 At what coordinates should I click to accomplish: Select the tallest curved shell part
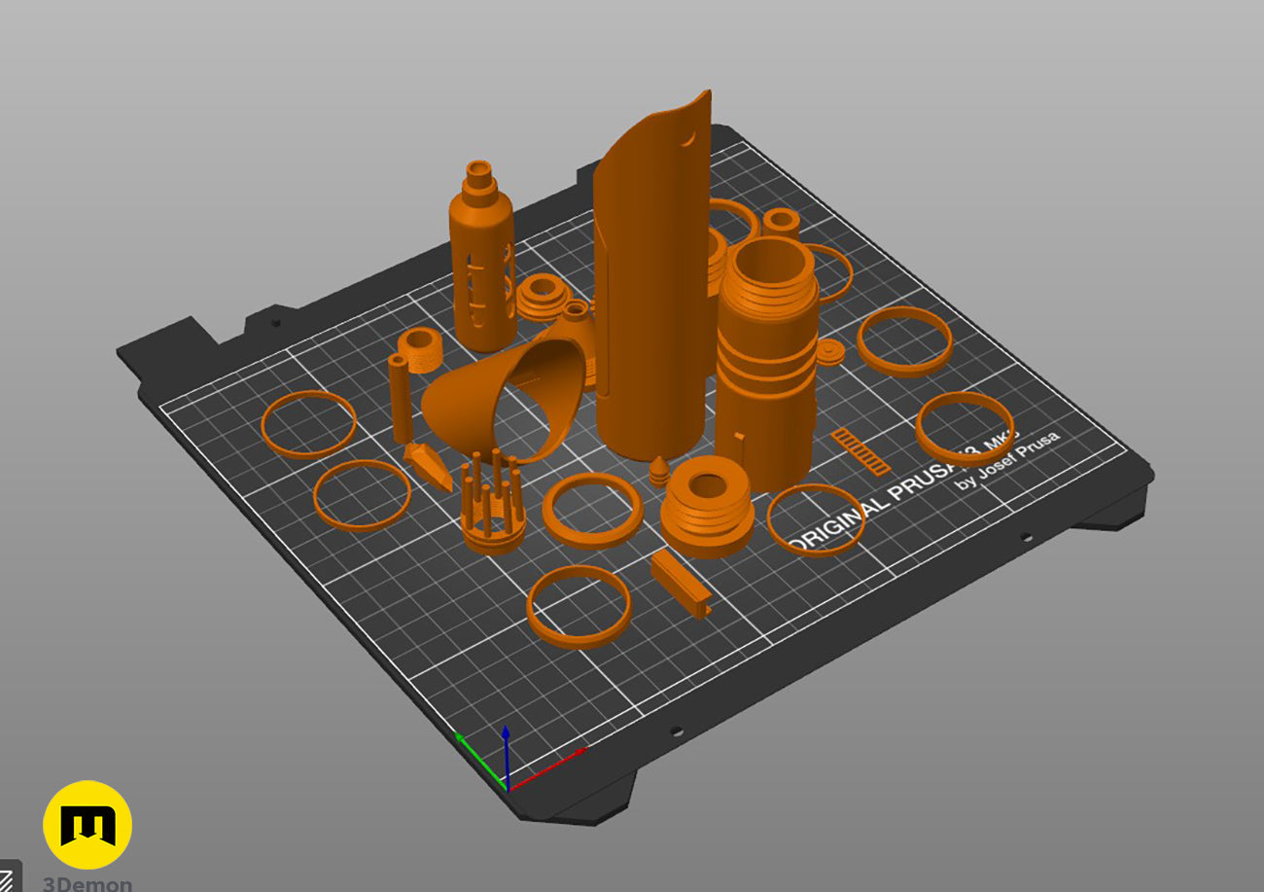pos(653,282)
